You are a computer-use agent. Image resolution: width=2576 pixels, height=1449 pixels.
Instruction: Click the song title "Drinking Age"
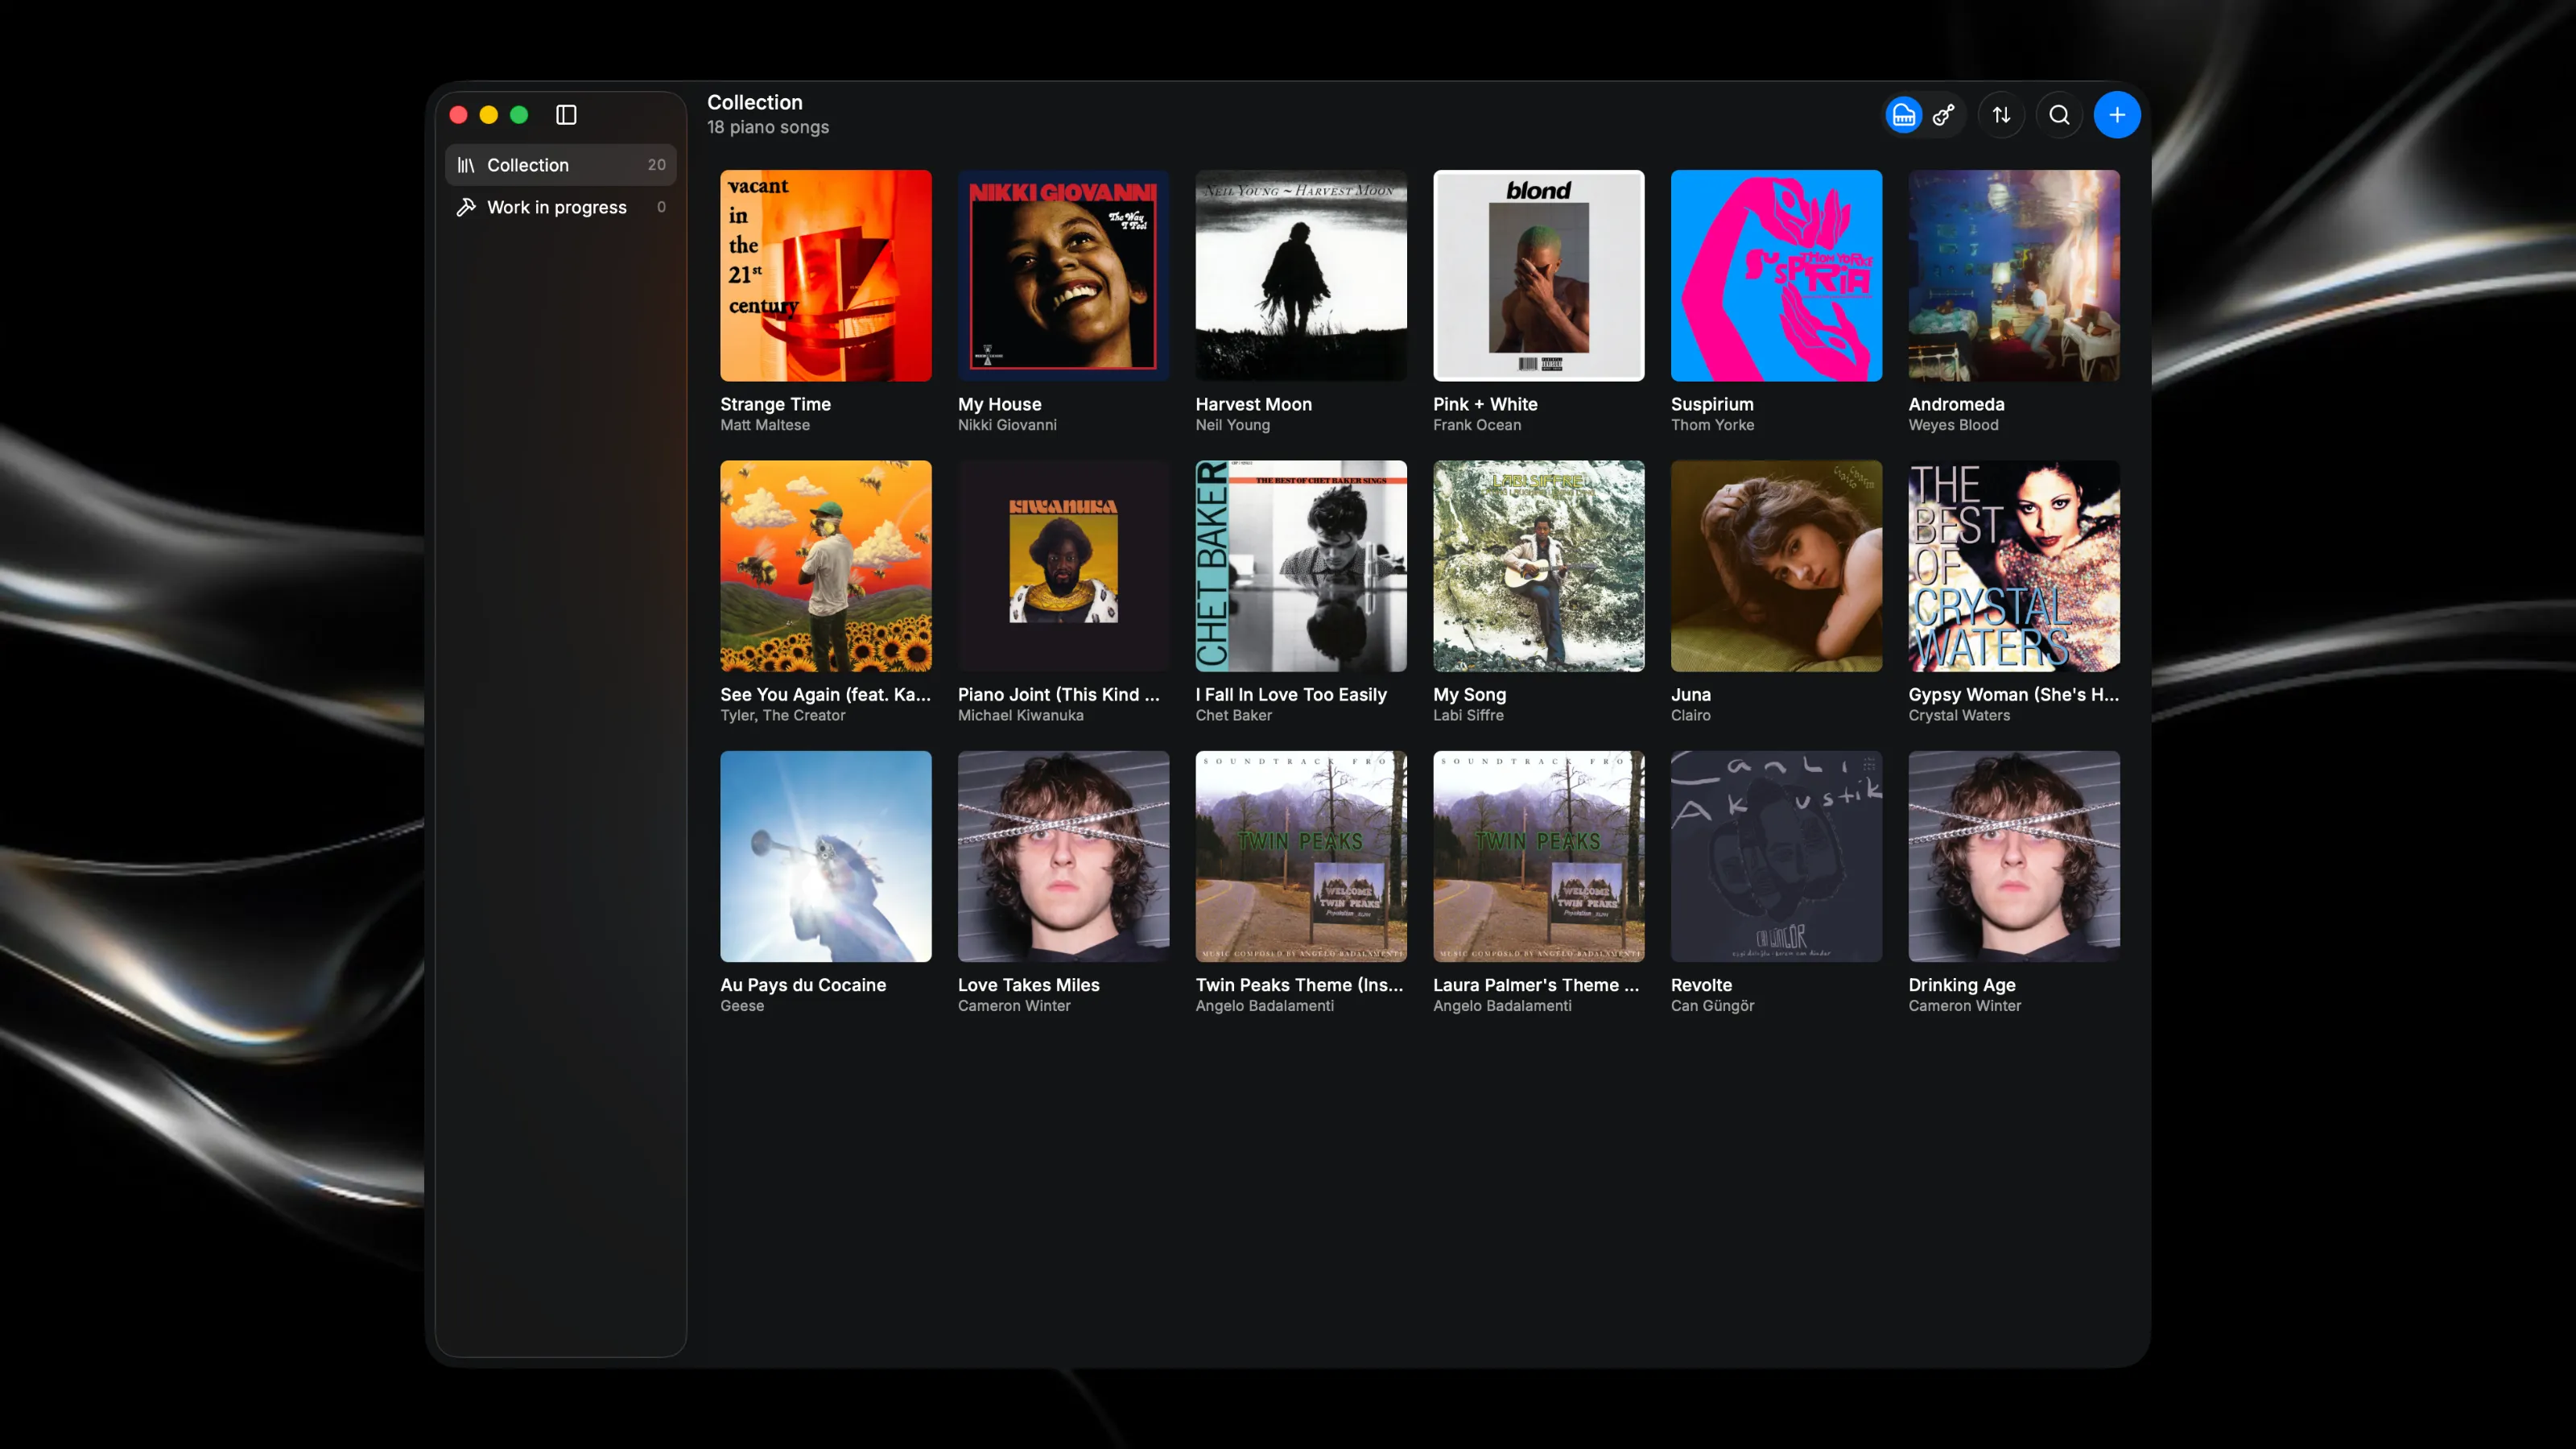coord(1961,985)
